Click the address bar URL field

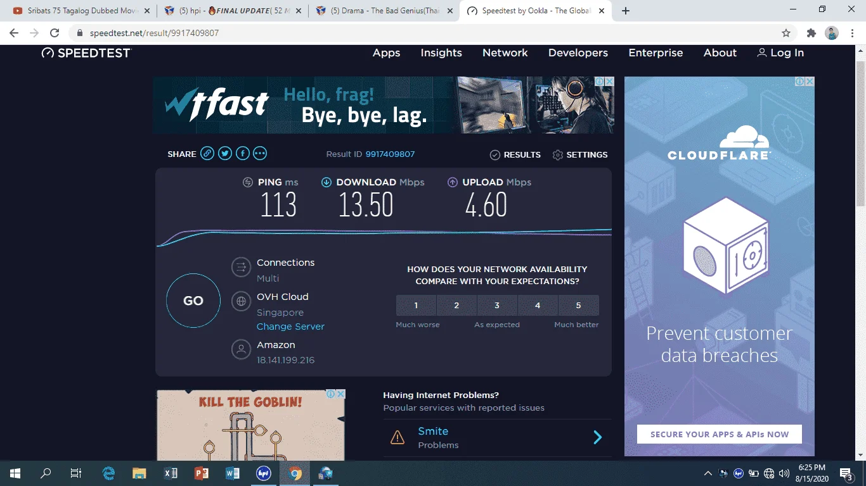[431, 33]
